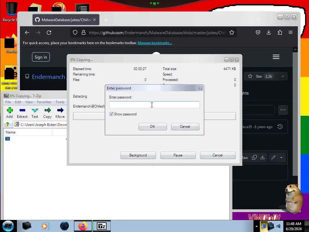The image size is (309, 232).
Task: Open Manage bookmarks link
Action: pos(155,43)
